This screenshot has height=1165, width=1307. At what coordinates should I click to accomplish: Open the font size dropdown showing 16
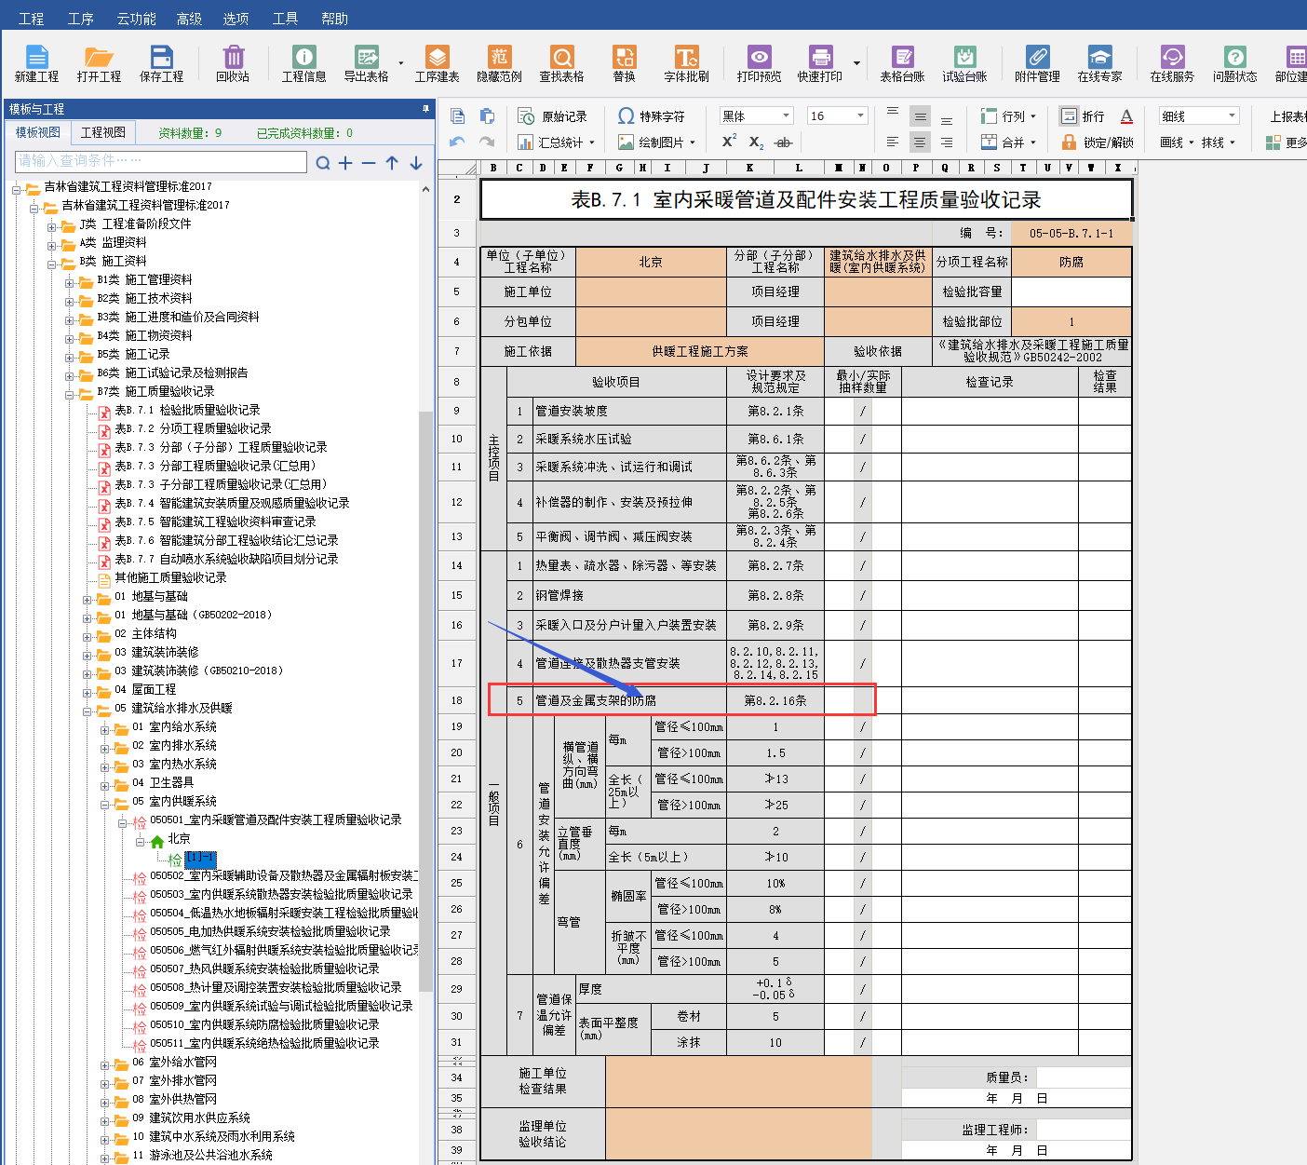click(838, 115)
